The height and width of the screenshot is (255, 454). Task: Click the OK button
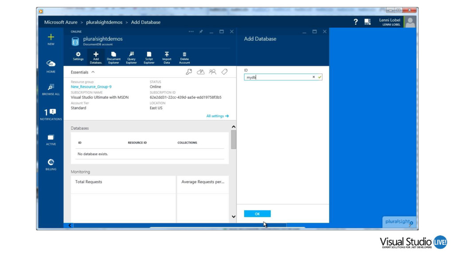pyautogui.click(x=257, y=214)
